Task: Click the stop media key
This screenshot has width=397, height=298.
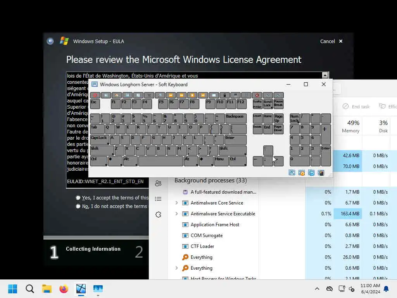Action: (x=192, y=95)
